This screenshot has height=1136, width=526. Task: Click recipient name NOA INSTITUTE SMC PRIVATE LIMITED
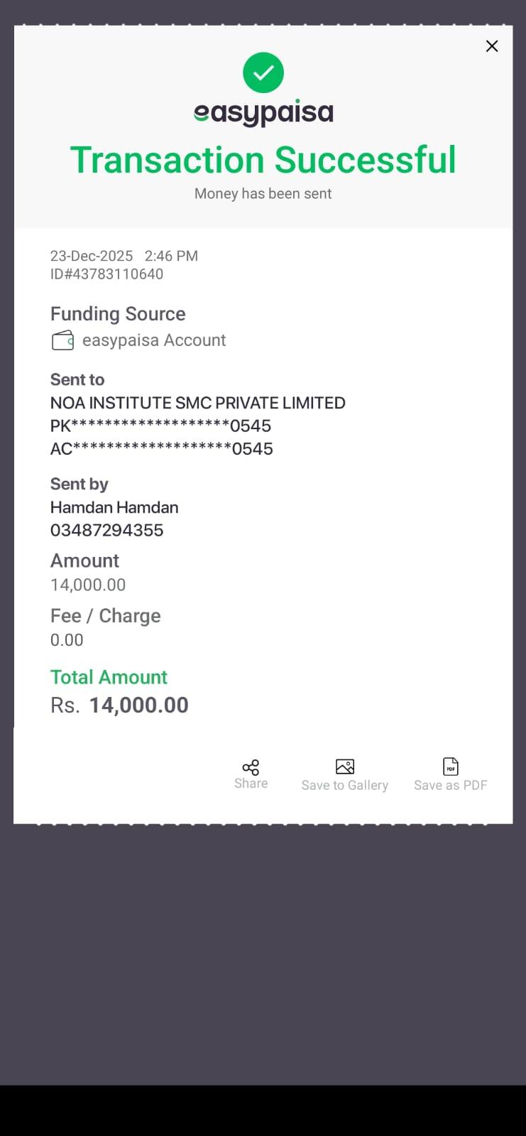(197, 403)
